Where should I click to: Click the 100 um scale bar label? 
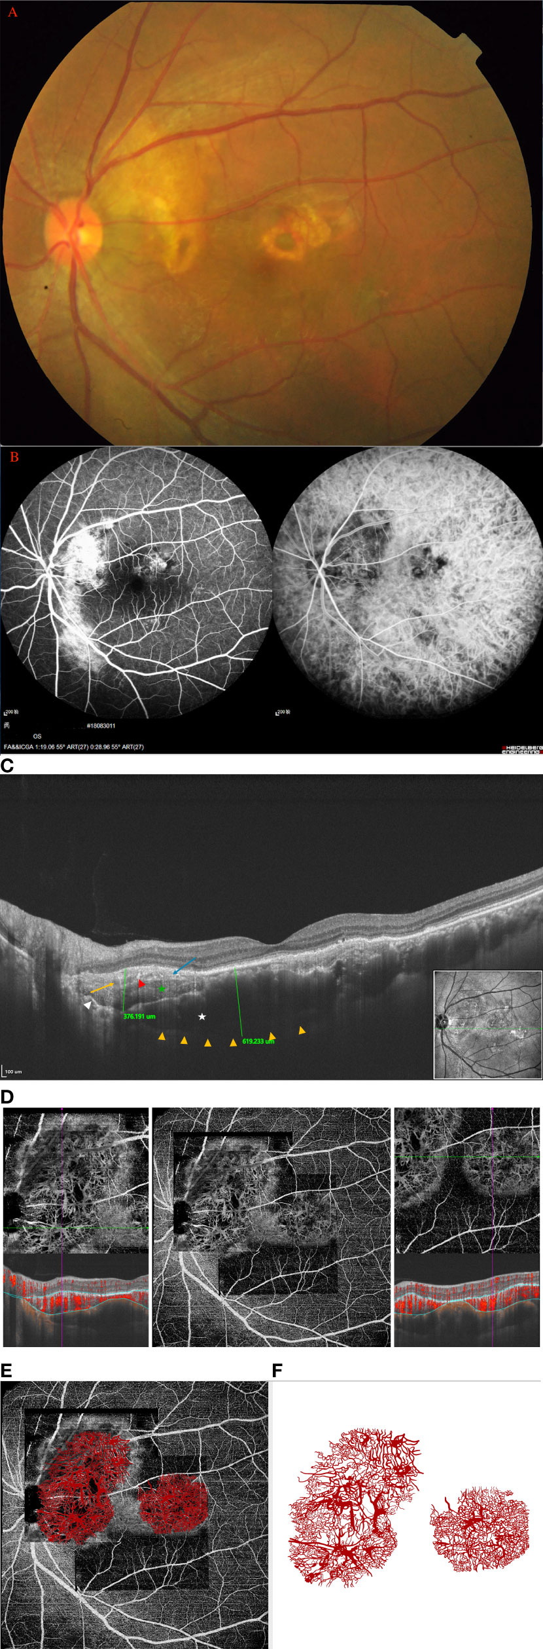click(x=14, y=1072)
